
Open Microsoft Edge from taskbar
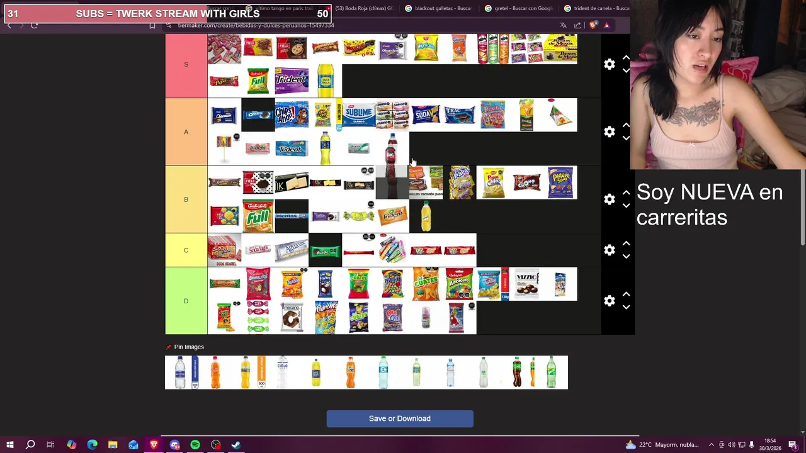coord(92,445)
